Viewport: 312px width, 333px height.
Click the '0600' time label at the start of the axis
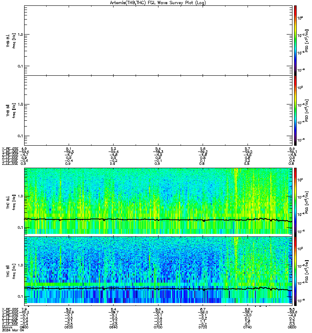24,327
